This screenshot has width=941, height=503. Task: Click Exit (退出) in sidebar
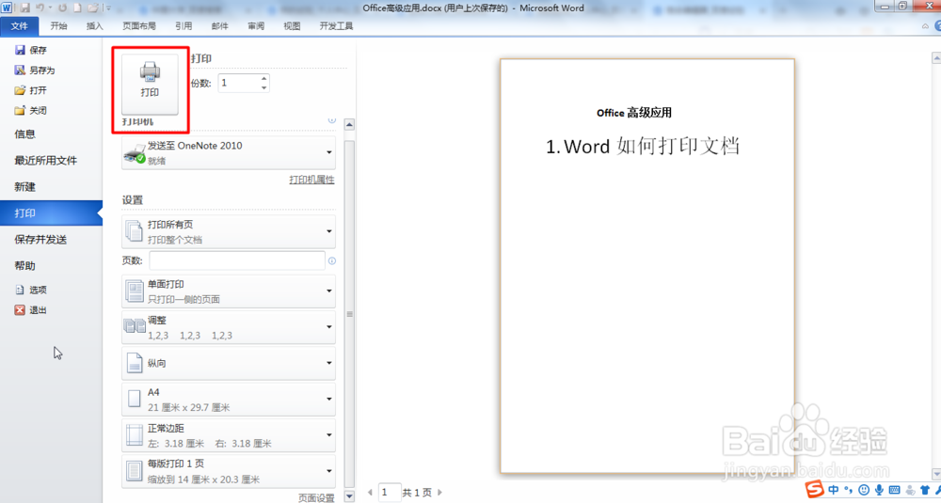[31, 310]
